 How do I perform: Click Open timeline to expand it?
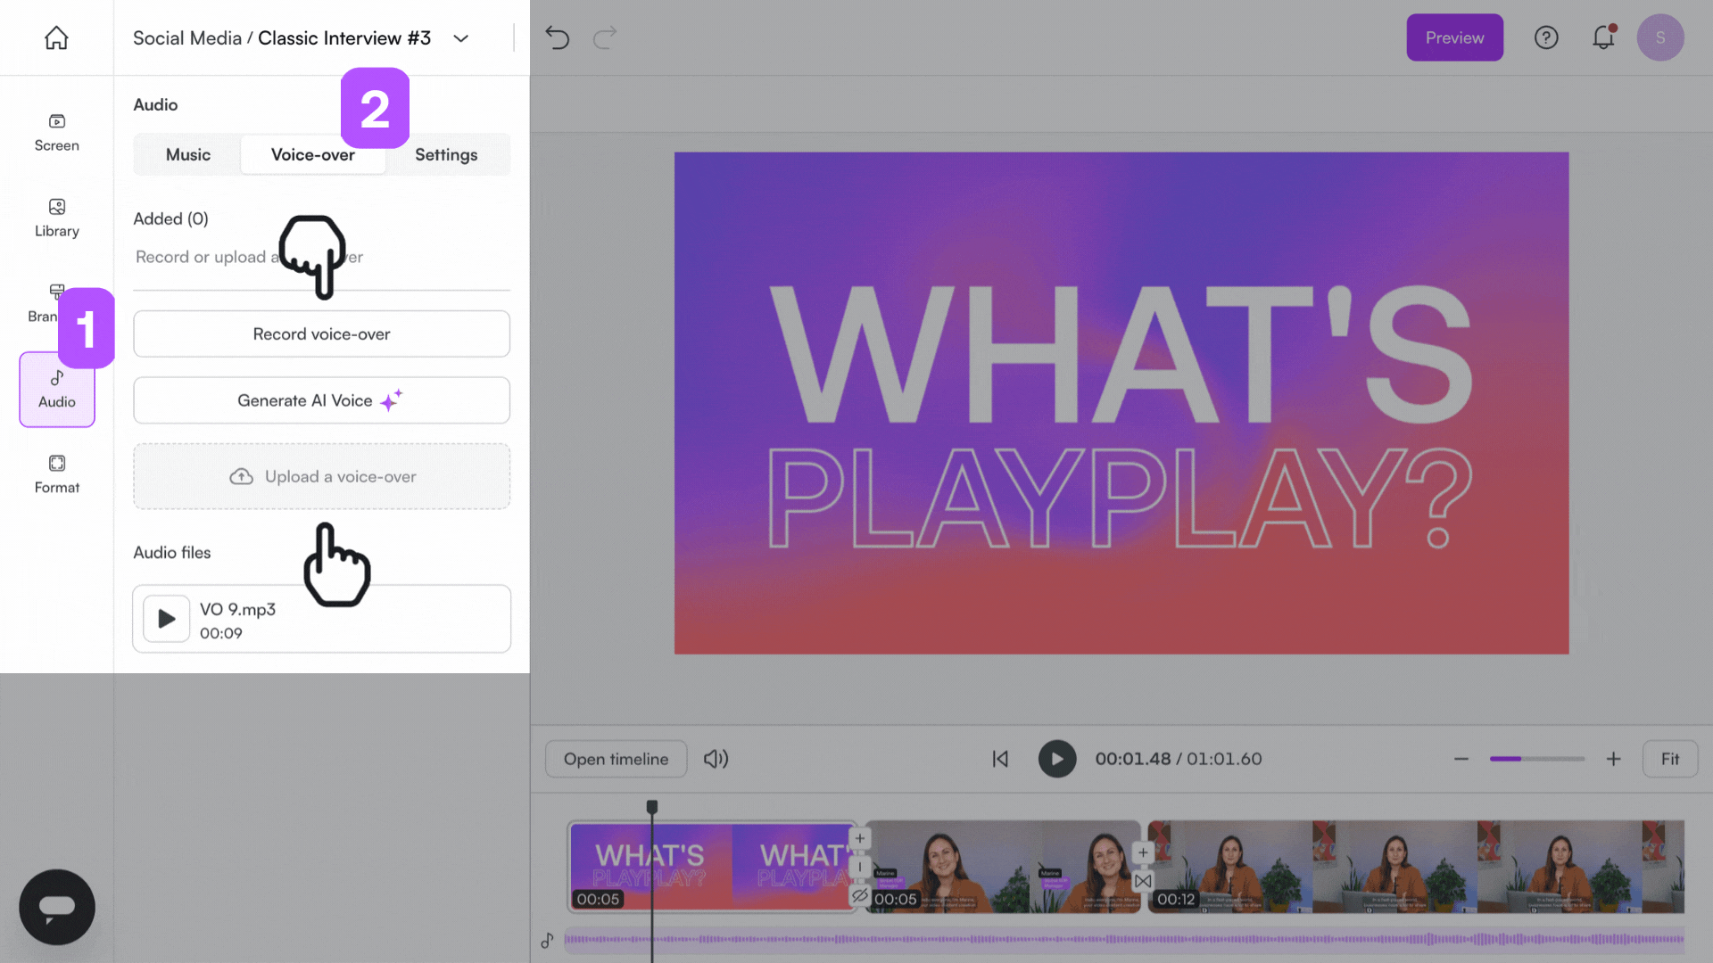[x=616, y=759]
